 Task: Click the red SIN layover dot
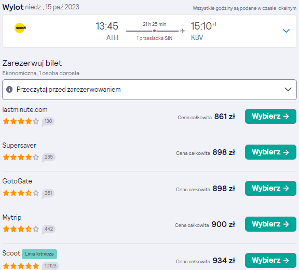[x=154, y=31]
